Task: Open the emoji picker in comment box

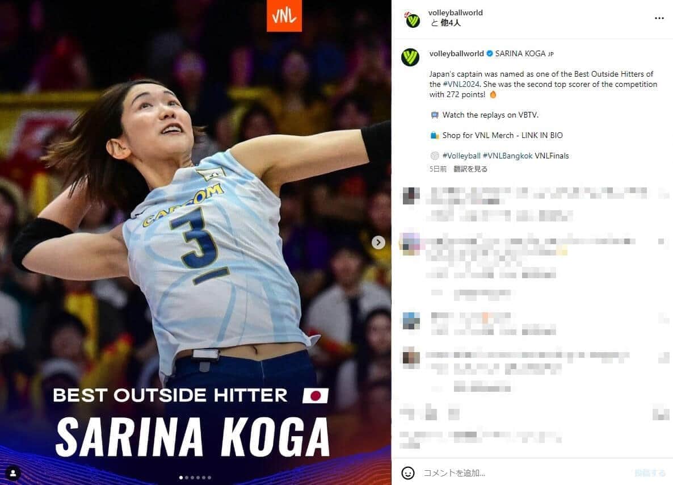Action: tap(408, 473)
